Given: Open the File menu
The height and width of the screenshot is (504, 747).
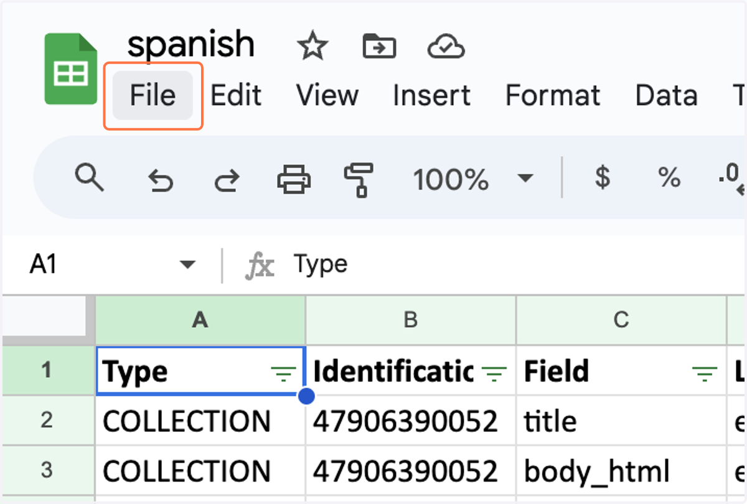Looking at the screenshot, I should point(153,96).
